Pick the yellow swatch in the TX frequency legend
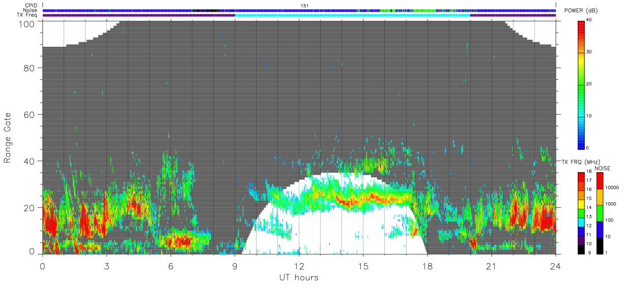The height and width of the screenshot is (288, 625). pyautogui.click(x=581, y=204)
